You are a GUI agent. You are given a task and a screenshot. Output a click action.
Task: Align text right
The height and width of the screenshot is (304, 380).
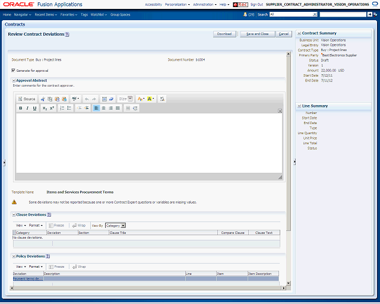[x=110, y=108]
